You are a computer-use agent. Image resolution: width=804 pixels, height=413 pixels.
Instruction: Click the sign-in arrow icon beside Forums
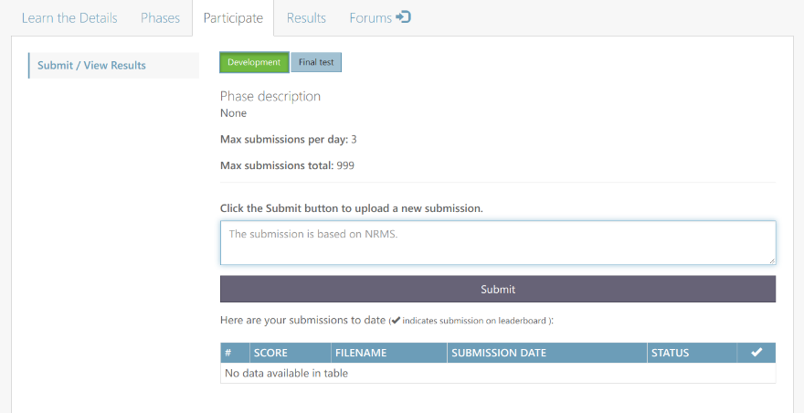[403, 17]
